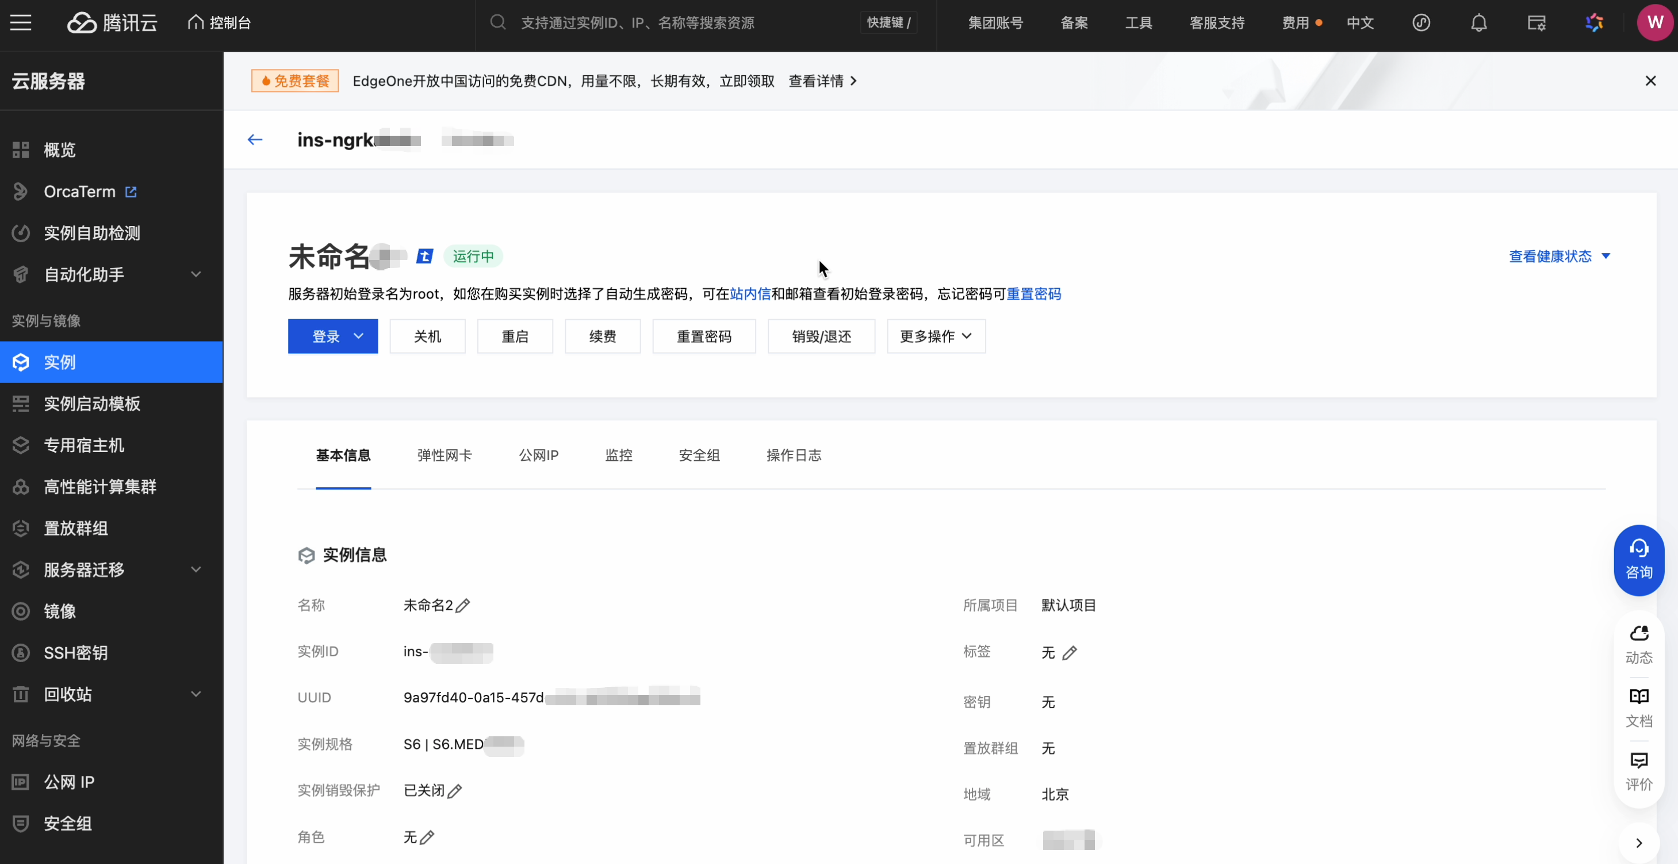Edit the instance name with the pencil icon
This screenshot has width=1678, height=864.
tap(462, 606)
